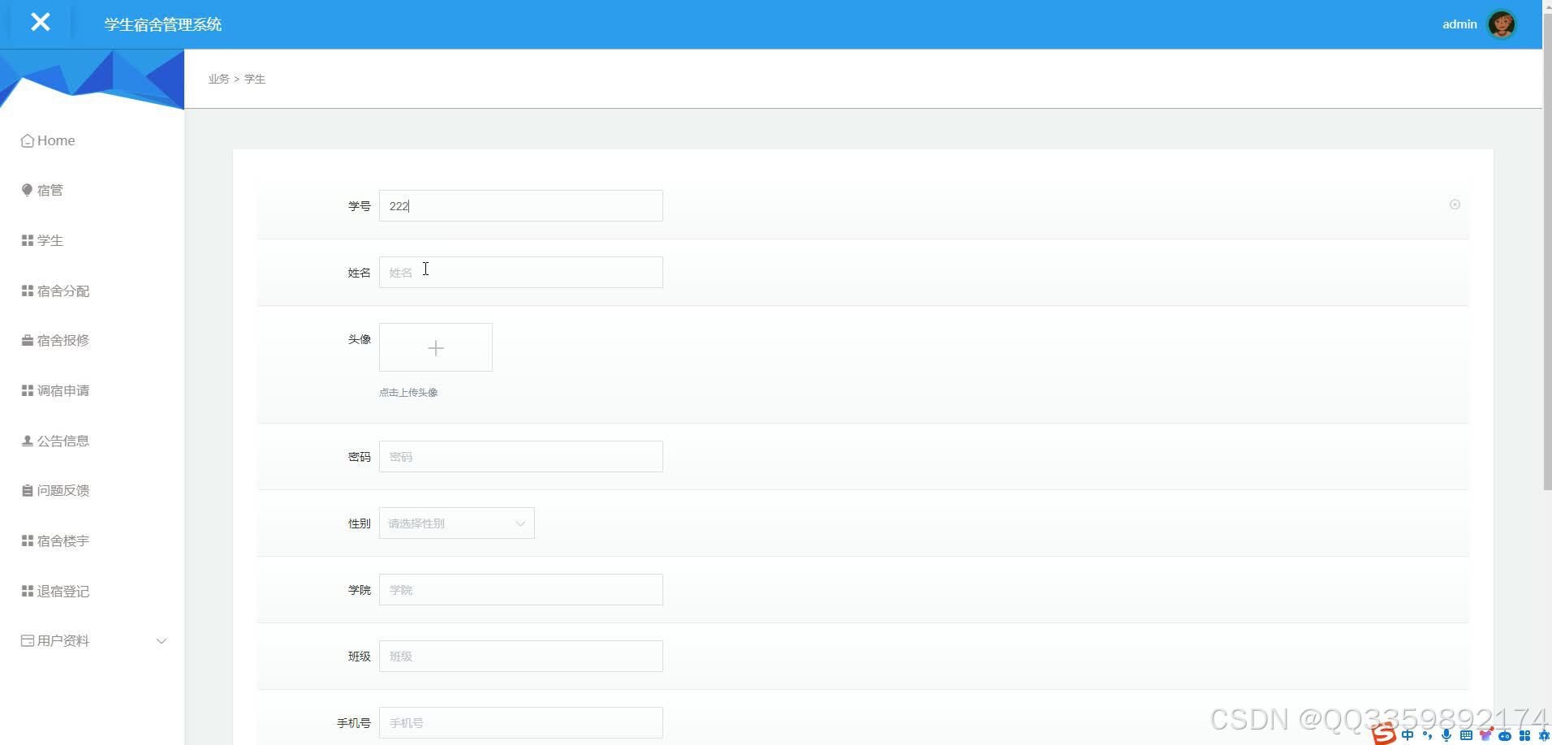The height and width of the screenshot is (745, 1552).
Task: Click into the 姓名 input field
Action: pos(521,273)
